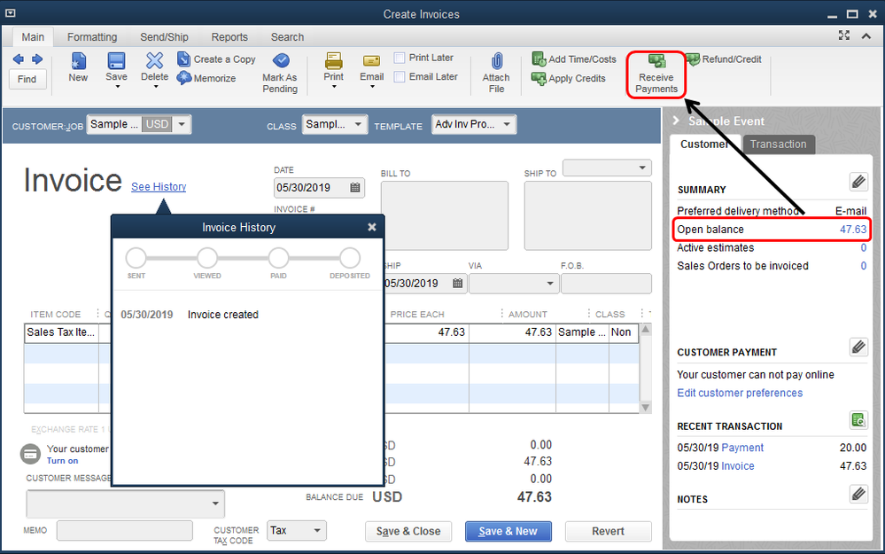Open Receive Payments

(x=656, y=74)
